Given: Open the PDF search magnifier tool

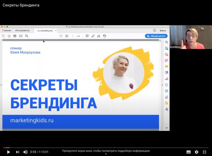Looking at the screenshot, I should tap(26, 36).
